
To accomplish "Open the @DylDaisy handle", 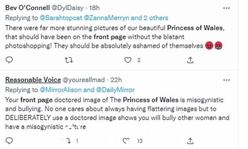I will point(68,8).
